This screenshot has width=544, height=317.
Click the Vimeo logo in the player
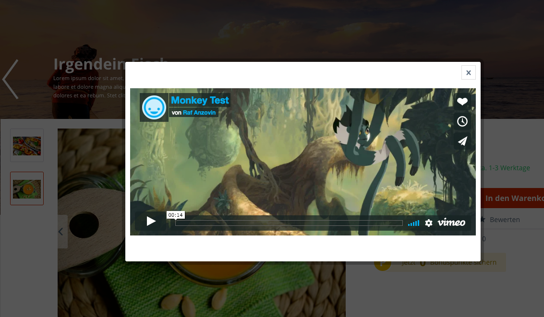click(x=451, y=223)
